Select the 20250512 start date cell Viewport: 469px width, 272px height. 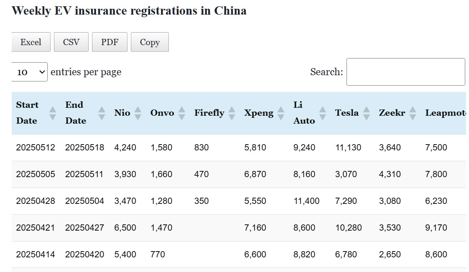click(x=36, y=147)
